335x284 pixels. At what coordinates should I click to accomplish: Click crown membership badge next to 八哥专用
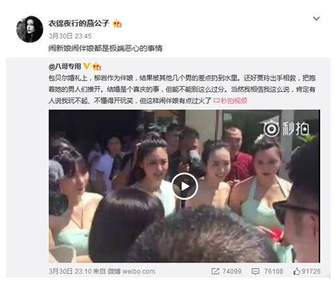point(97,66)
